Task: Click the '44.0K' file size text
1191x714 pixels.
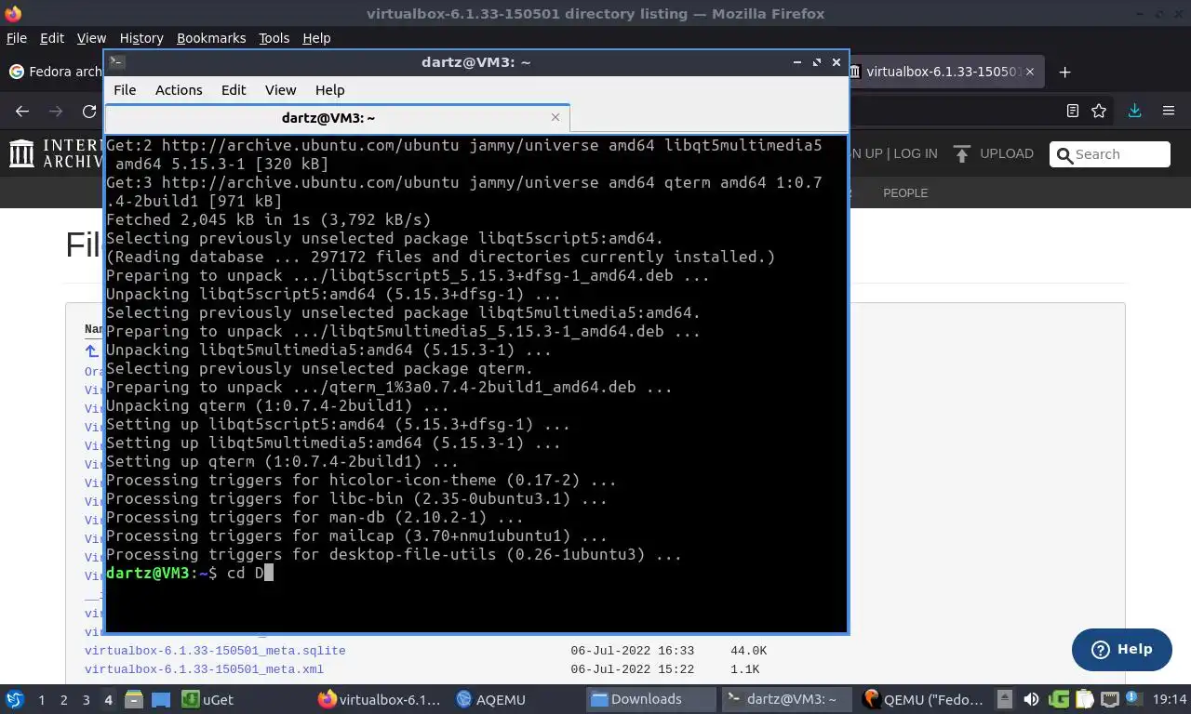Action: 749,651
